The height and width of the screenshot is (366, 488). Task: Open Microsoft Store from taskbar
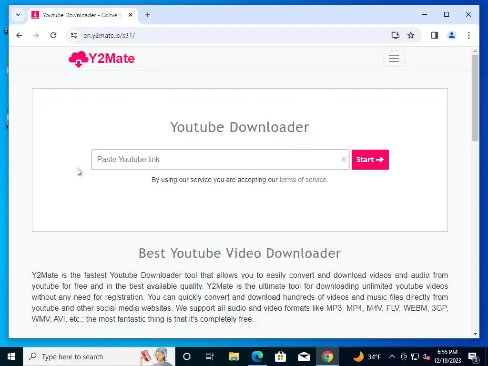point(280,356)
